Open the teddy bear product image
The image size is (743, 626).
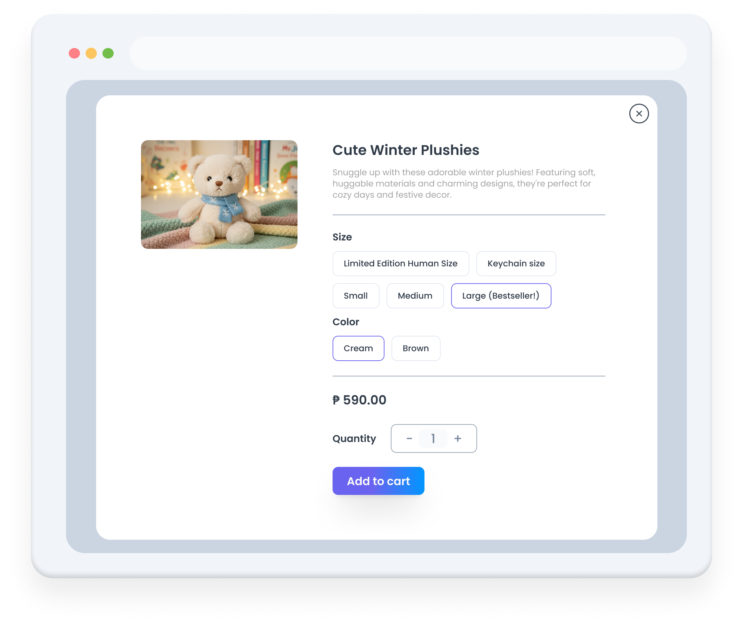point(219,195)
